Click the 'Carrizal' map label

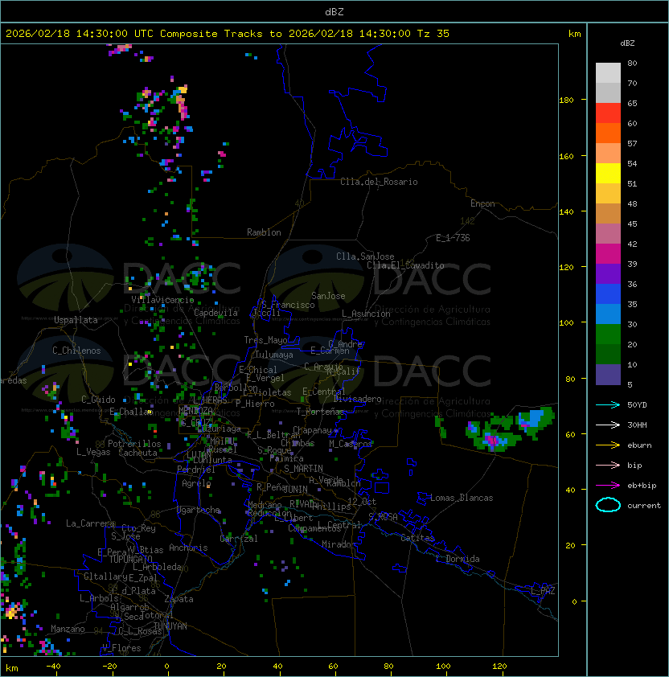click(238, 539)
